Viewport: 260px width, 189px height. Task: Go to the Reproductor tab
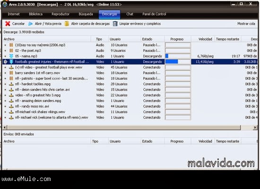click(61, 14)
